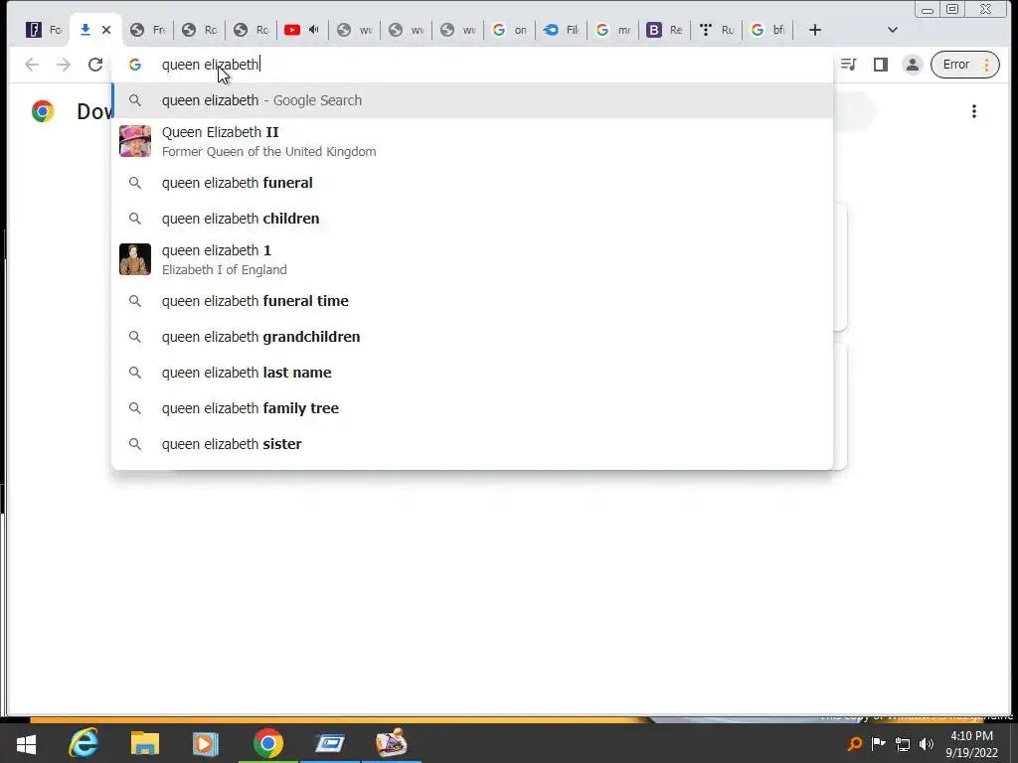1018x763 pixels.
Task: Select 'queen elizabeth last name' suggestion
Action: [472, 373]
